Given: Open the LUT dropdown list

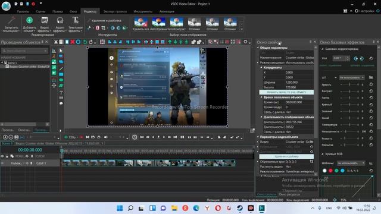Looking at the screenshot, I should click(x=352, y=77).
